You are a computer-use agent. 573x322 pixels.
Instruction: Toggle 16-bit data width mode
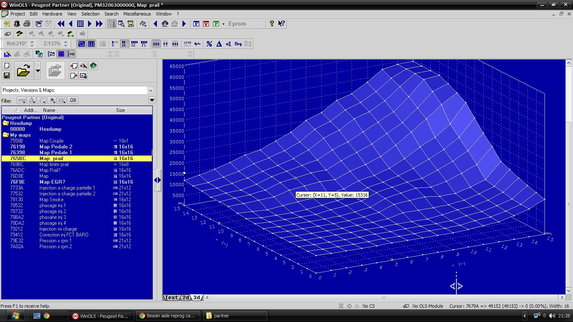click(125, 44)
